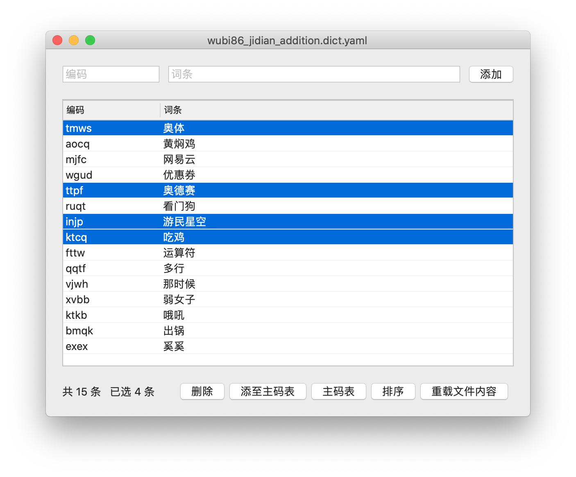The image size is (576, 477).
Task: Select the row with code tmws
Action: point(288,128)
